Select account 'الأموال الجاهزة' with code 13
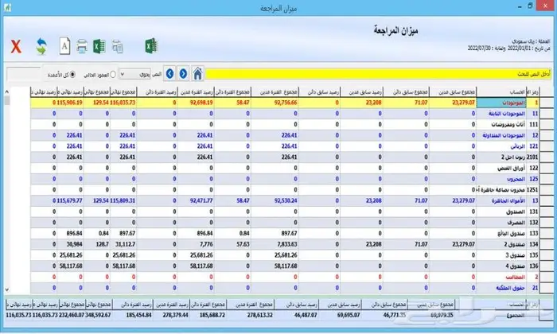This screenshot has width=557, height=334. pos(501,201)
